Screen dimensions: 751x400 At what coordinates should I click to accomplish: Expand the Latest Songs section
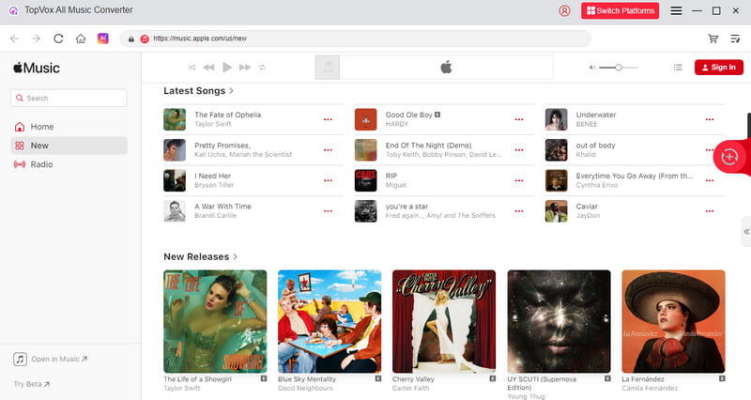198,90
